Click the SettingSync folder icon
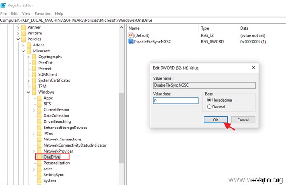 [40, 175]
